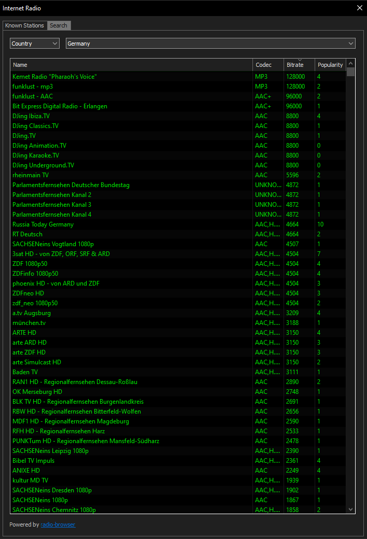Select münchen.tv station

178,323
